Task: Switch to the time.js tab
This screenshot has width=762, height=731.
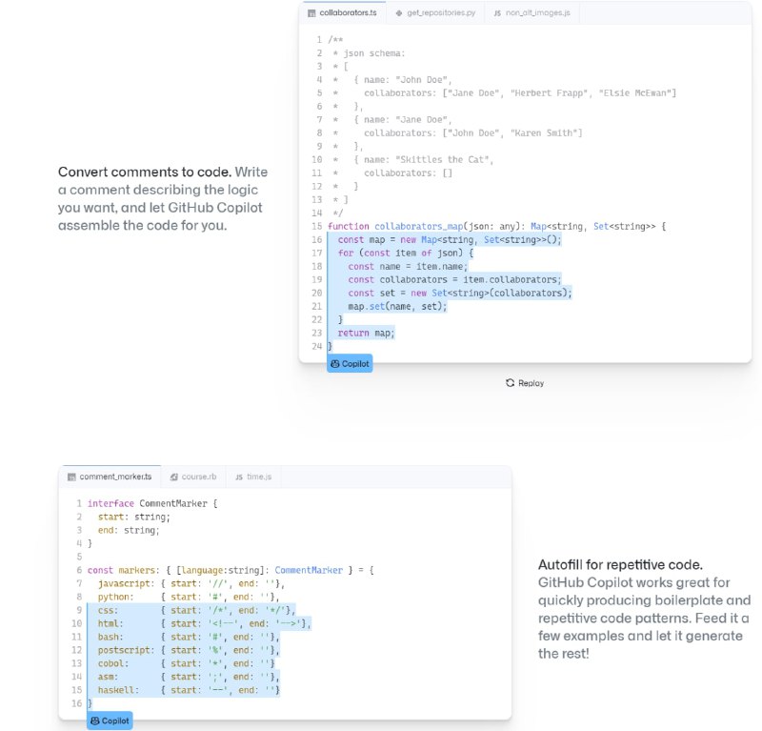Action: pos(253,477)
